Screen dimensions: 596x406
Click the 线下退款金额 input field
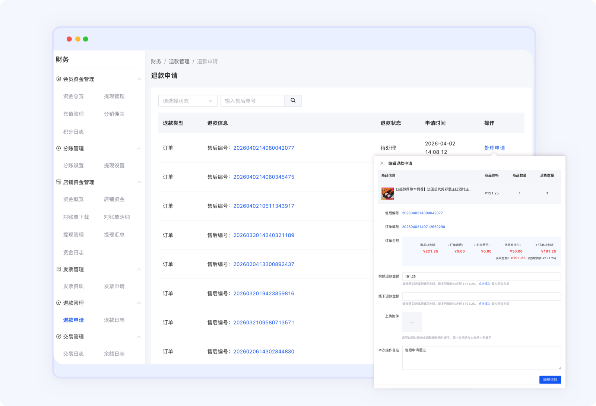click(481, 296)
